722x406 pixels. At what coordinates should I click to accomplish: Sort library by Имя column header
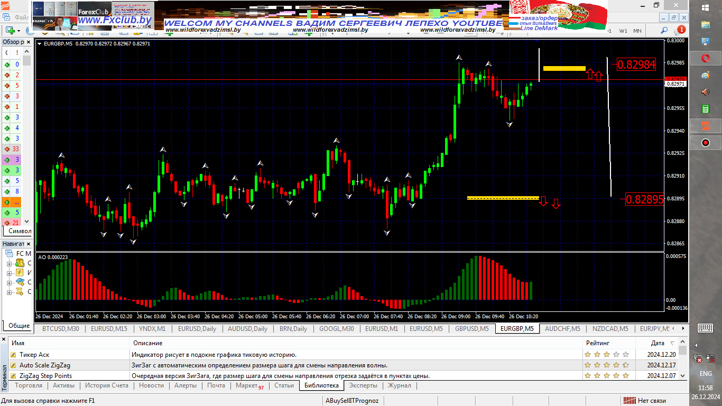69,344
